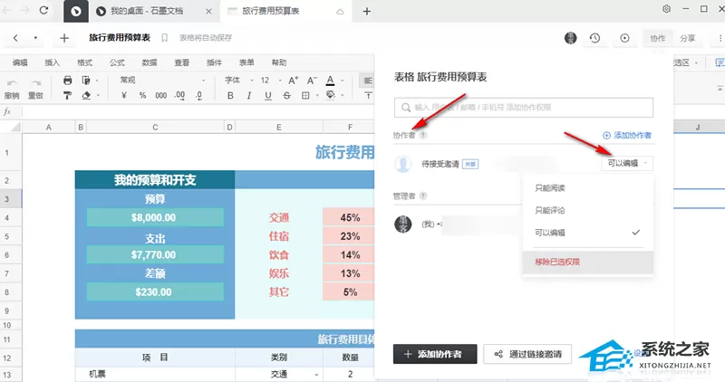This screenshot has height=382, width=725.
Task: Click the browser settings gear icon
Action: [x=666, y=9]
